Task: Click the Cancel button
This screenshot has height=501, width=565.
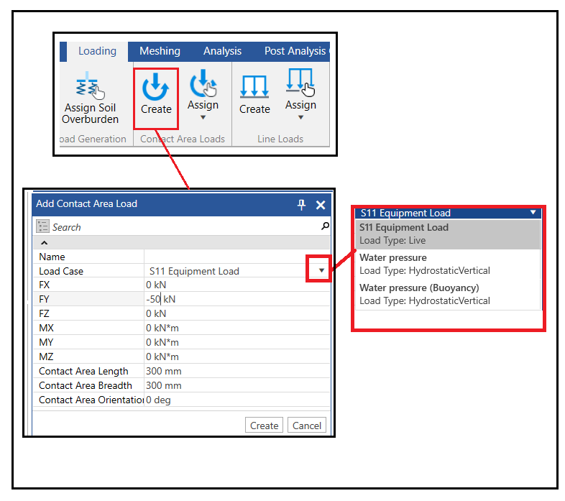Action: tap(307, 426)
